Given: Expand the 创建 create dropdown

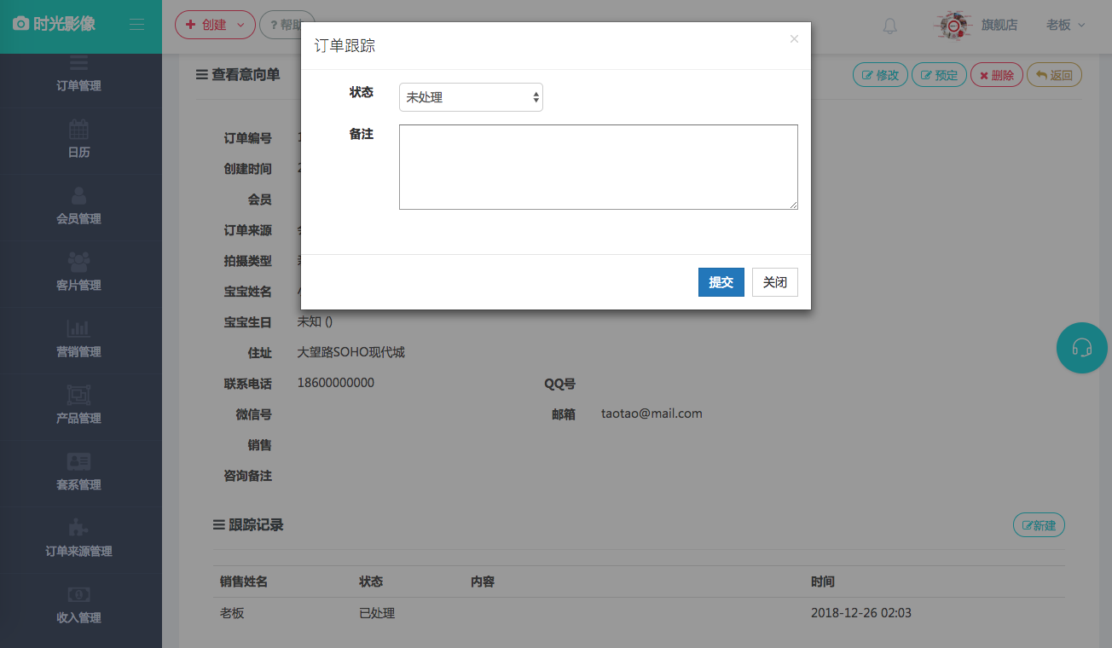Looking at the screenshot, I should pos(215,25).
